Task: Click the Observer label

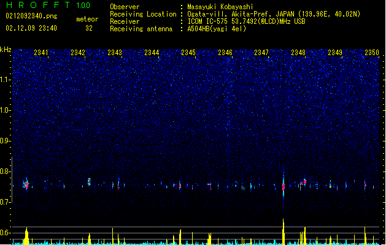Action: pyautogui.click(x=125, y=7)
